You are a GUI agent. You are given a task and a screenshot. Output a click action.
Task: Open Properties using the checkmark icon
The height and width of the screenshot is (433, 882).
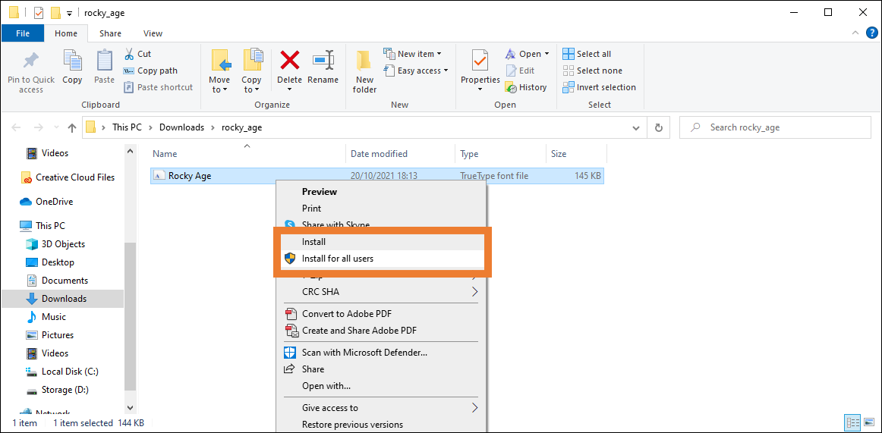pos(480,61)
